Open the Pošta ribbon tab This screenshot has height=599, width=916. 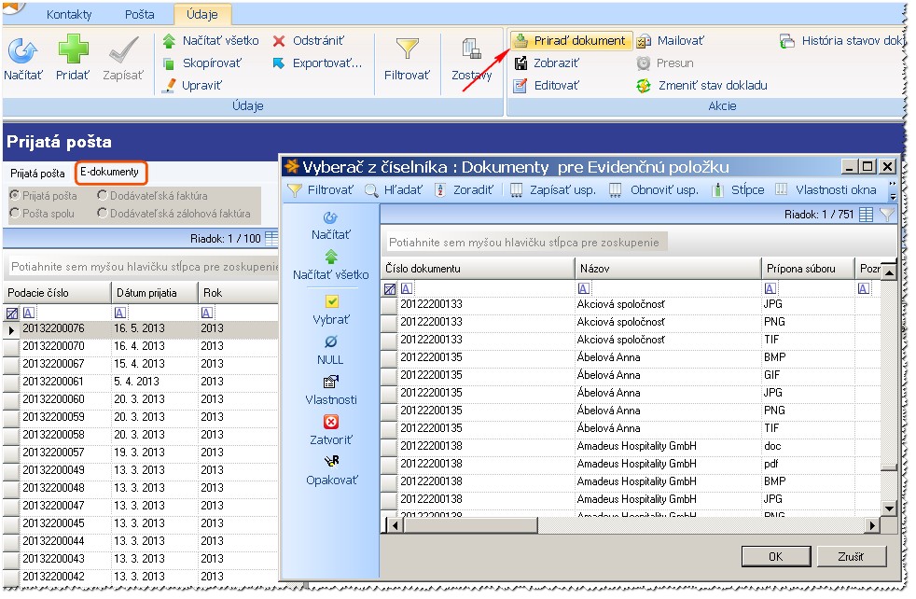tap(140, 15)
